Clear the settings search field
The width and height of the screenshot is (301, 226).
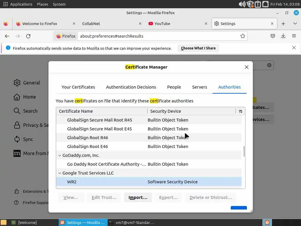pyautogui.click(x=269, y=65)
